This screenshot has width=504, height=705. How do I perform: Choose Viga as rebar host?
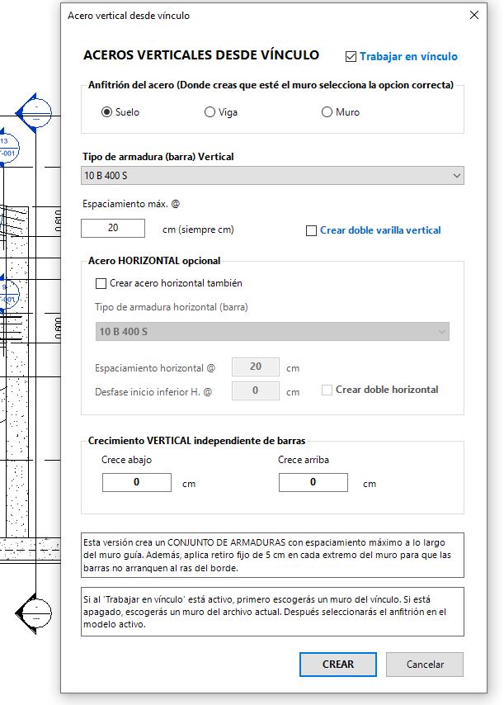pyautogui.click(x=210, y=112)
